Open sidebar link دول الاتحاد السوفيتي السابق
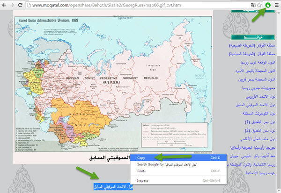This screenshot has width=281, height=193. point(256,105)
